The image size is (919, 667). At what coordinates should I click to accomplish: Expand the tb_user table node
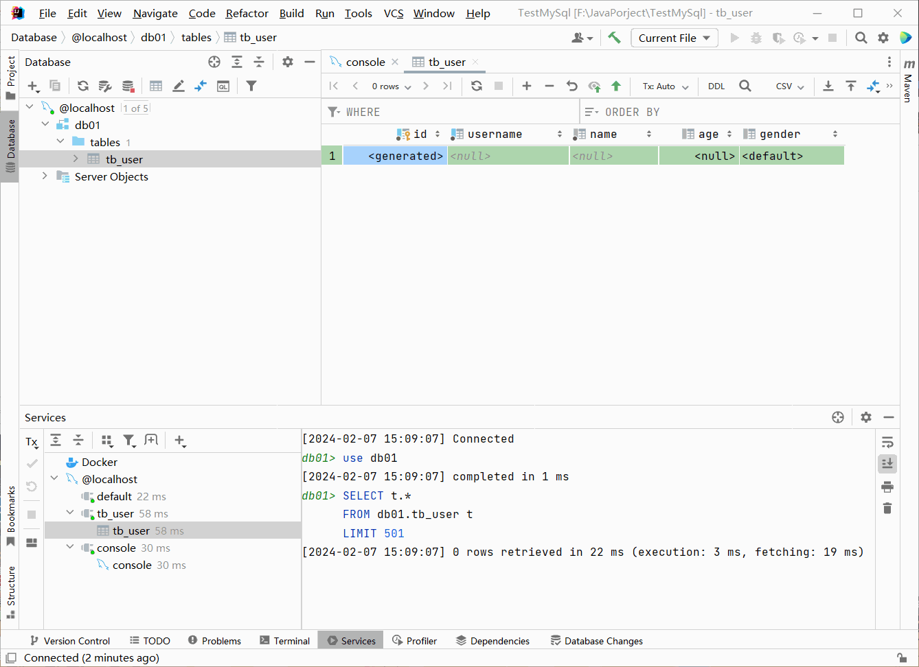[76, 159]
